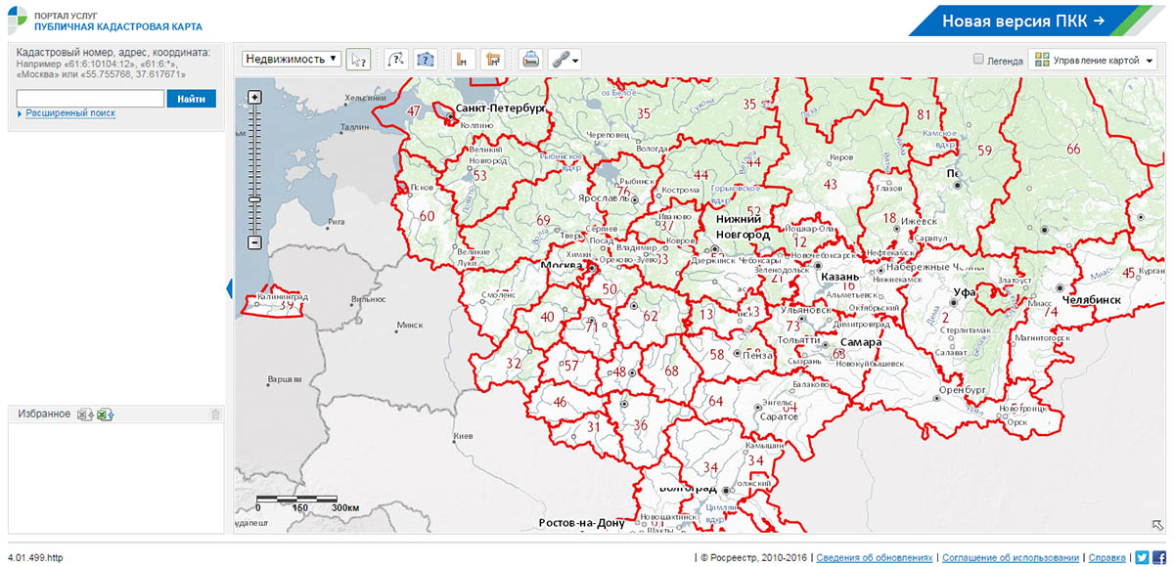Choose the square-meter area measurement tool
Image resolution: width=1174 pixels, height=567 pixels.
click(492, 59)
